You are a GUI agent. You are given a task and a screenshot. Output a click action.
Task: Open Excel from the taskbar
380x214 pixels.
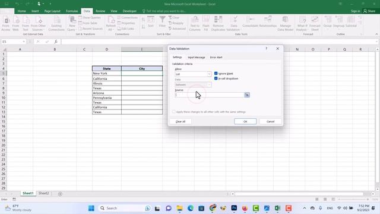277,208
